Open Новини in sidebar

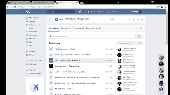(x=30, y=21)
